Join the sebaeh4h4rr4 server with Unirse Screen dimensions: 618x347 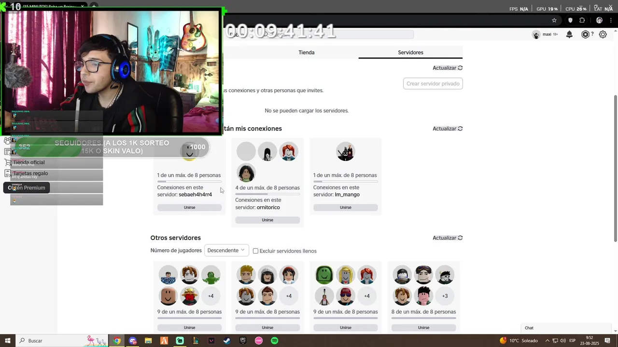[189, 207]
